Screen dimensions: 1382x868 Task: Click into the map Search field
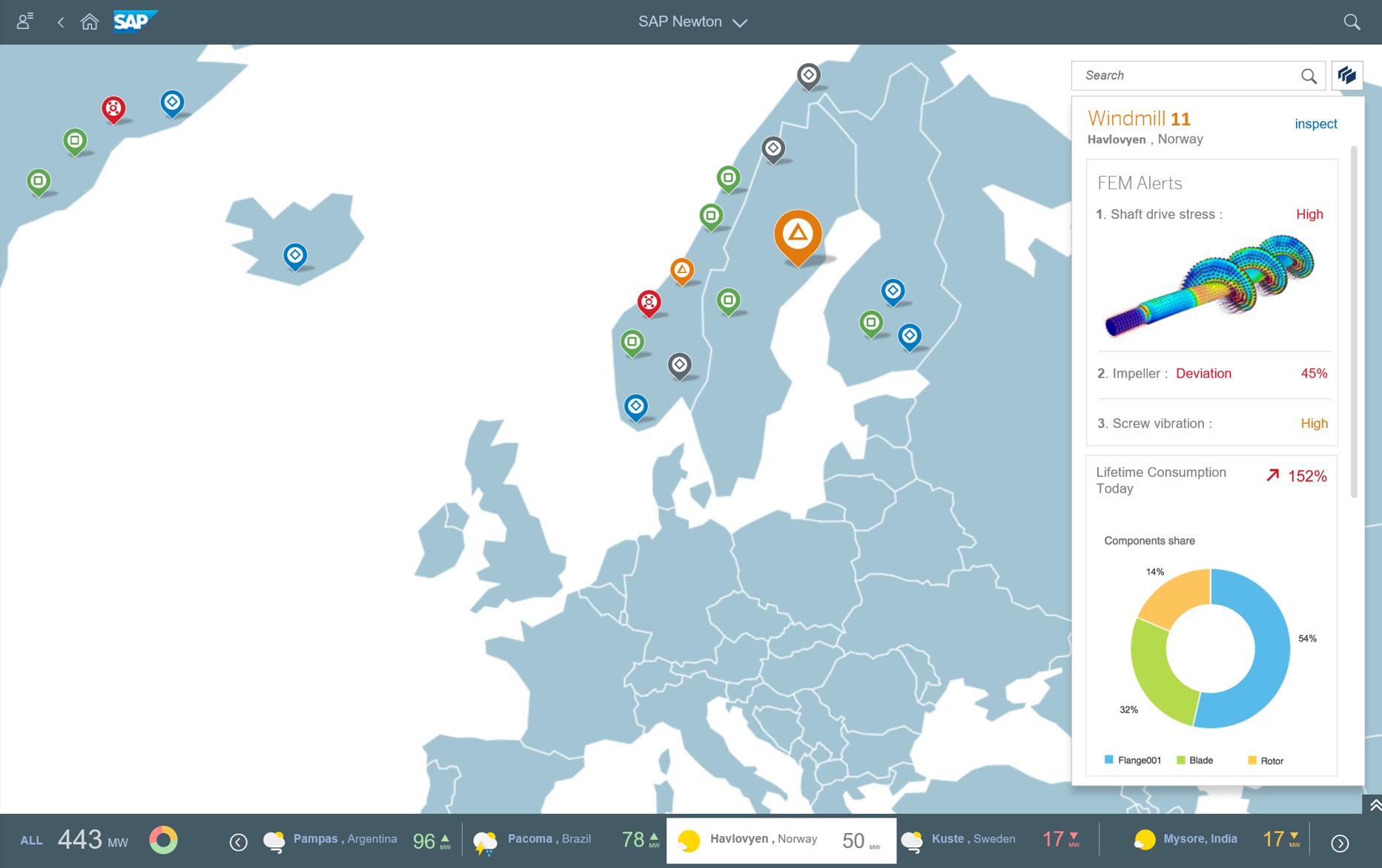pos(1186,76)
